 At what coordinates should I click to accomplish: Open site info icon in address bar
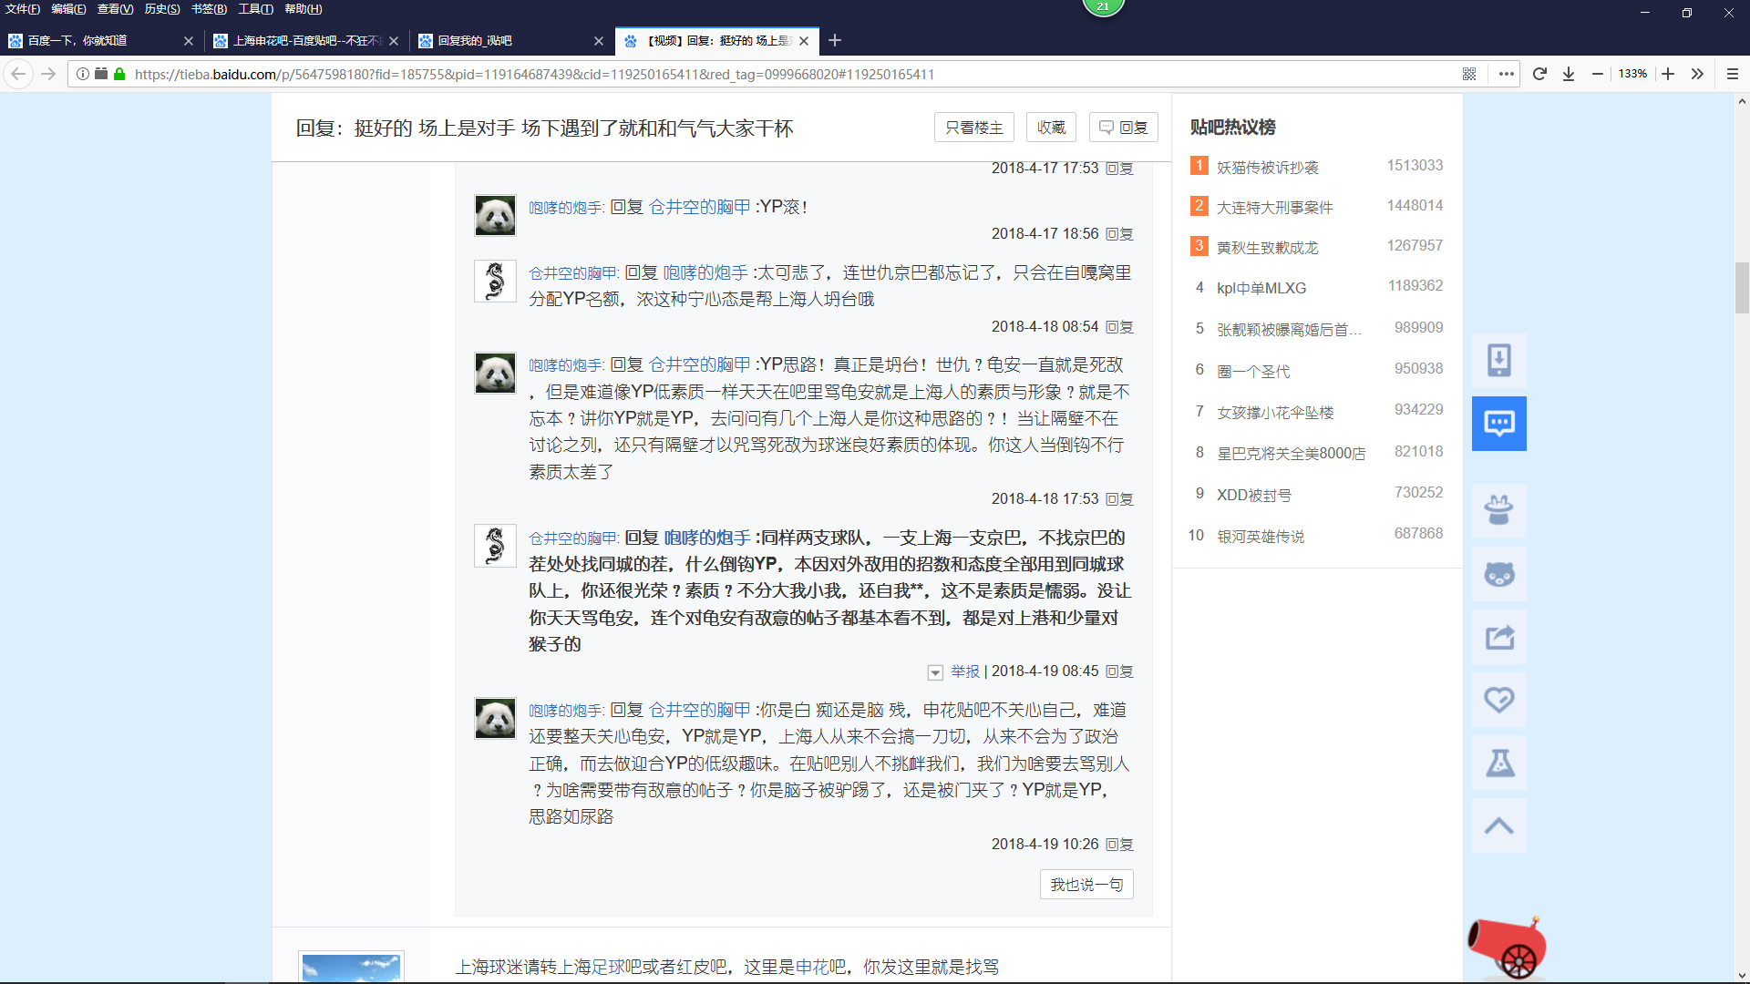[x=83, y=74]
